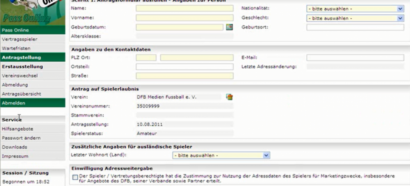
Task: Click the Session / Sitzung heading
Action: pyautogui.click(x=25, y=173)
